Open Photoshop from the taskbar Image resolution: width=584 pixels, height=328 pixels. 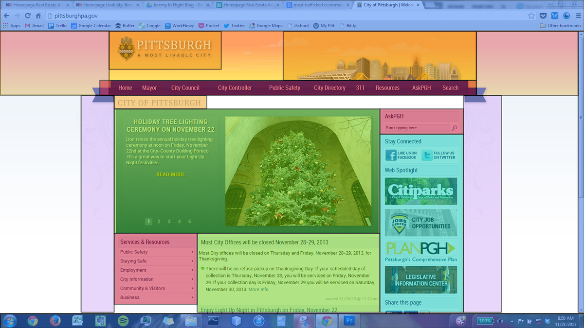point(349,321)
